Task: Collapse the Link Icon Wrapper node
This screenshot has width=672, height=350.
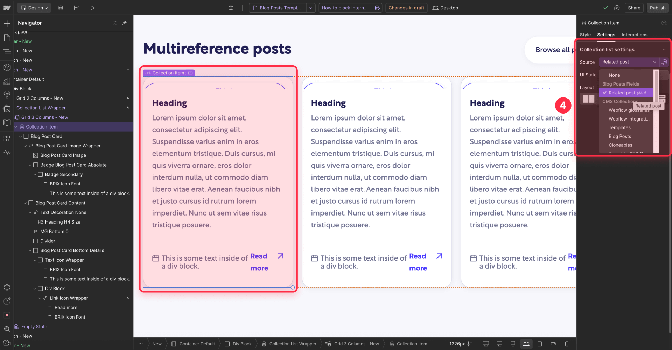Action: tap(40, 298)
